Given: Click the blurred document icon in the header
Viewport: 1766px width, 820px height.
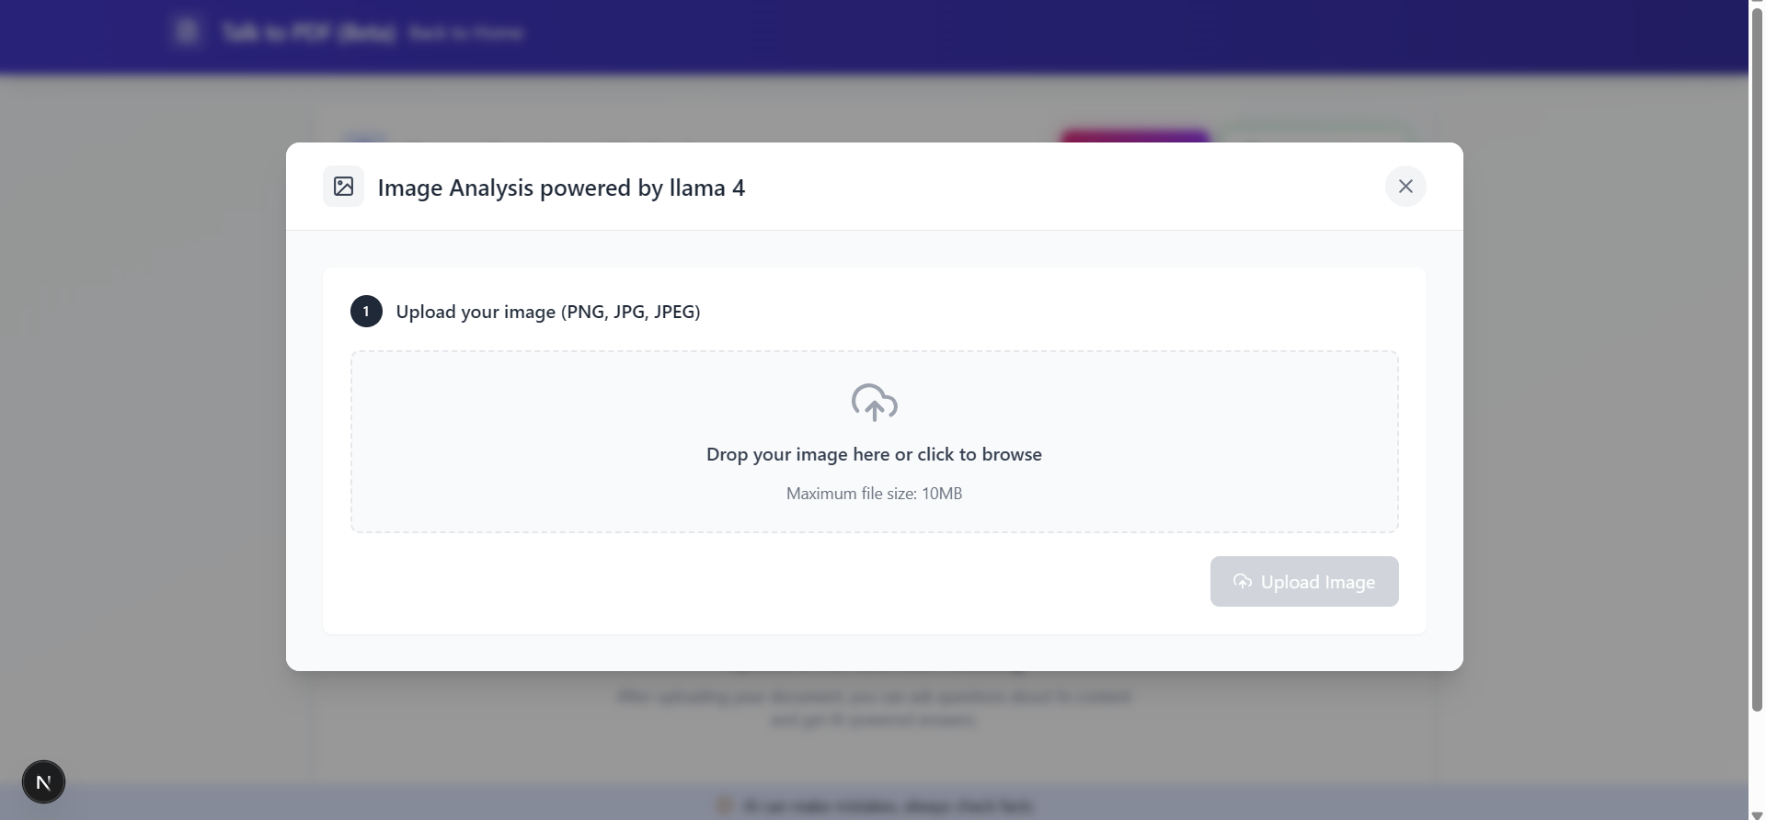Looking at the screenshot, I should (x=187, y=31).
